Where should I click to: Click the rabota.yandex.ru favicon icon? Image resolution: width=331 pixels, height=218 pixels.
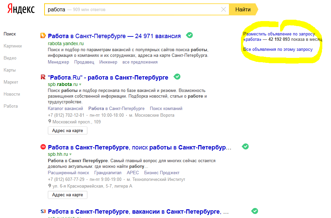coord(43,35)
